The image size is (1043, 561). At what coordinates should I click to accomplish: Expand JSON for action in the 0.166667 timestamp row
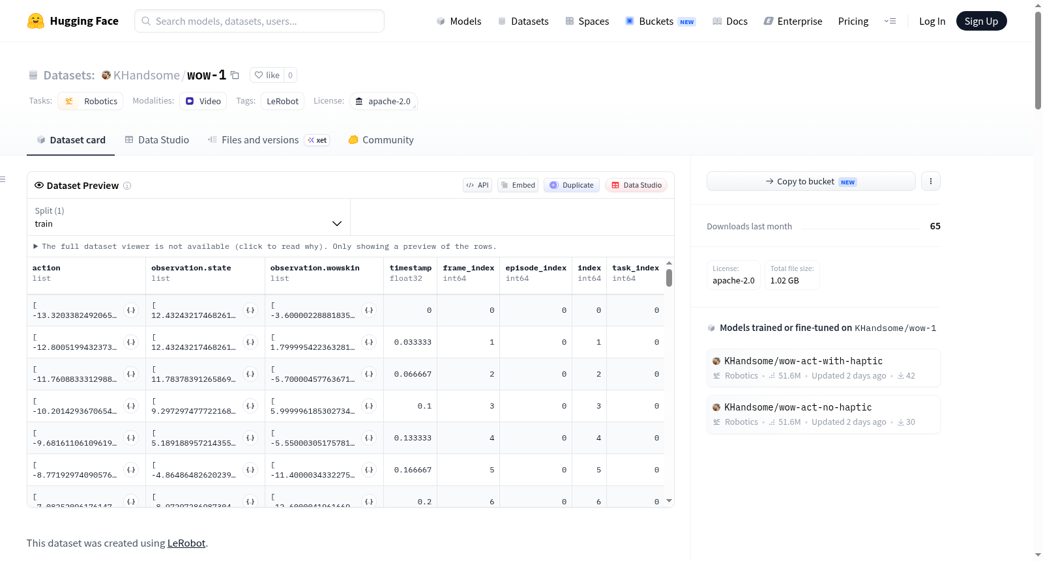point(131,470)
